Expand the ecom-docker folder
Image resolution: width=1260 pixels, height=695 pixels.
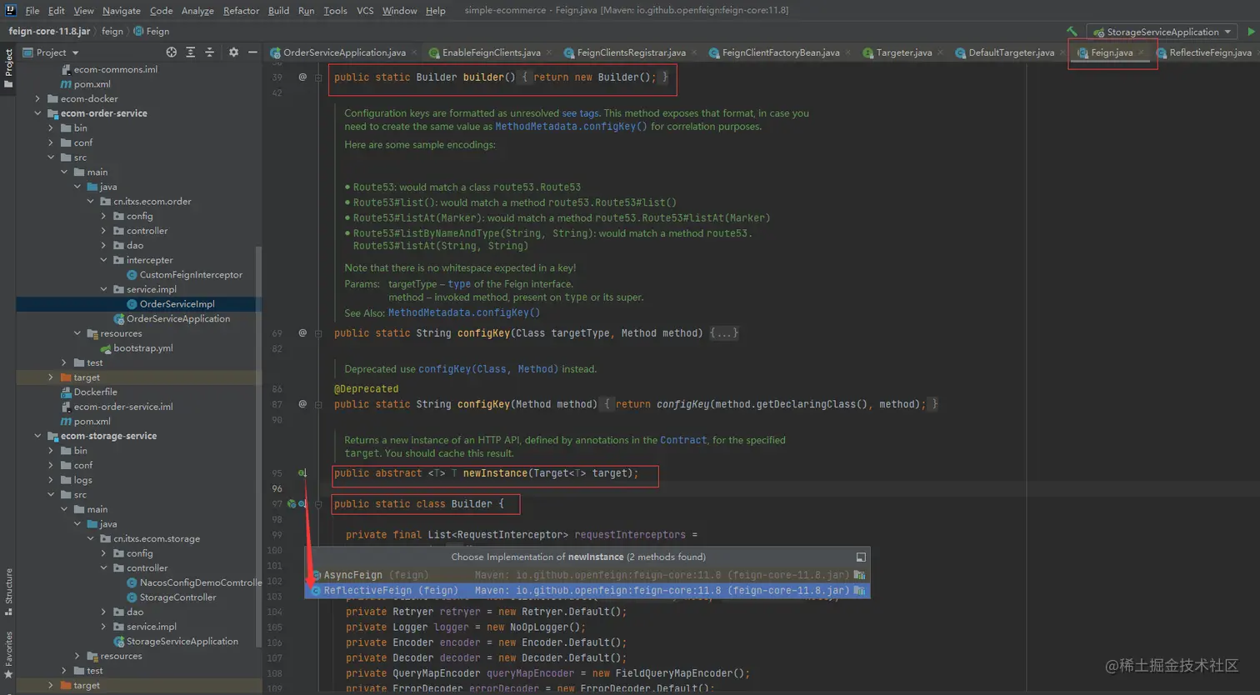[x=37, y=98]
